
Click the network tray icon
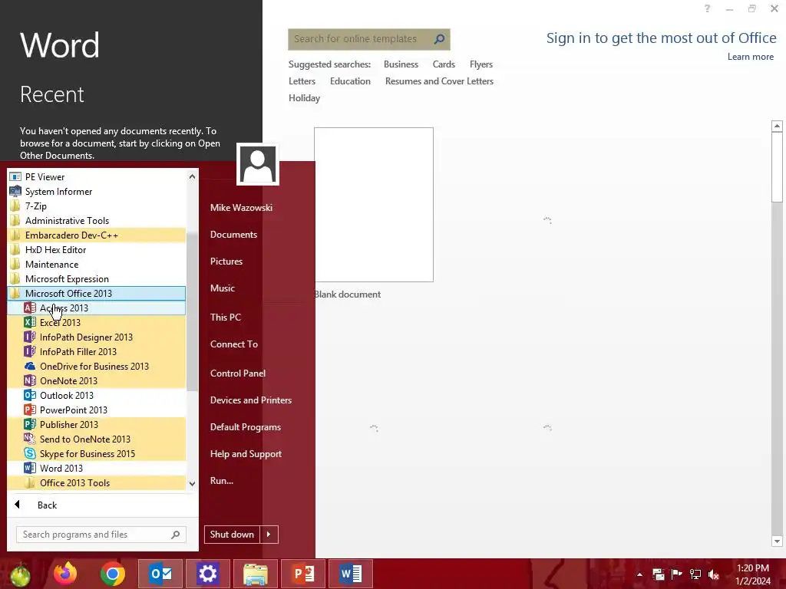point(695,574)
